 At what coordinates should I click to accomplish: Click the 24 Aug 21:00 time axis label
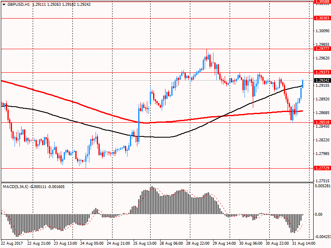click(118, 243)
